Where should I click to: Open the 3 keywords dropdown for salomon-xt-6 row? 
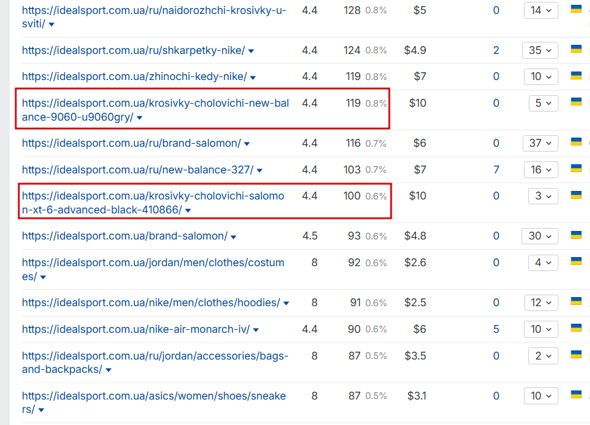(543, 196)
